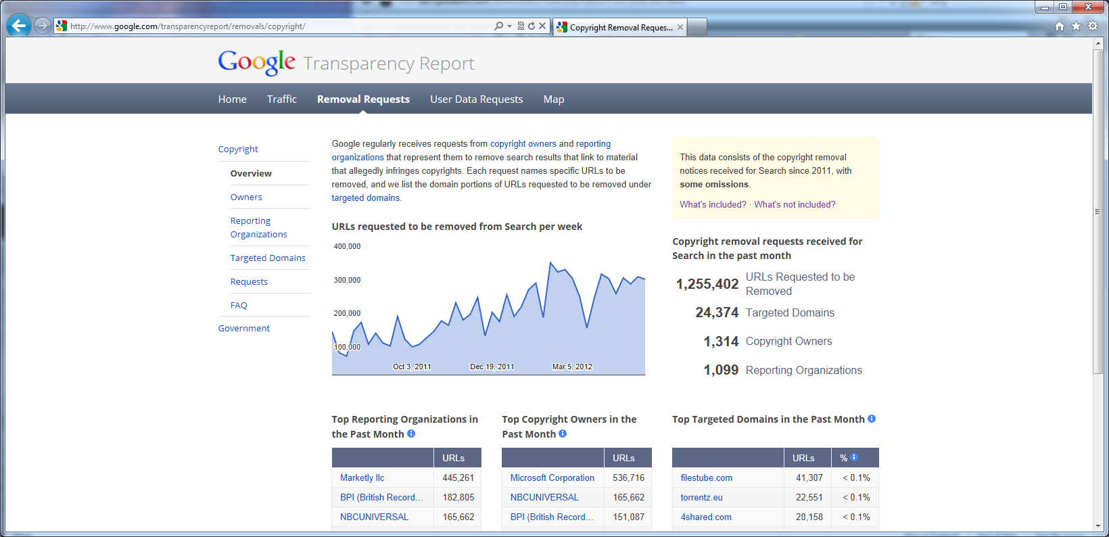
Task: Open the browser Home icon
Action: click(1060, 26)
